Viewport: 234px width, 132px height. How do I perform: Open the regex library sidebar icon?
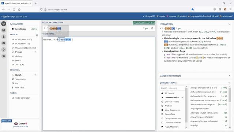(x=4, y=30)
